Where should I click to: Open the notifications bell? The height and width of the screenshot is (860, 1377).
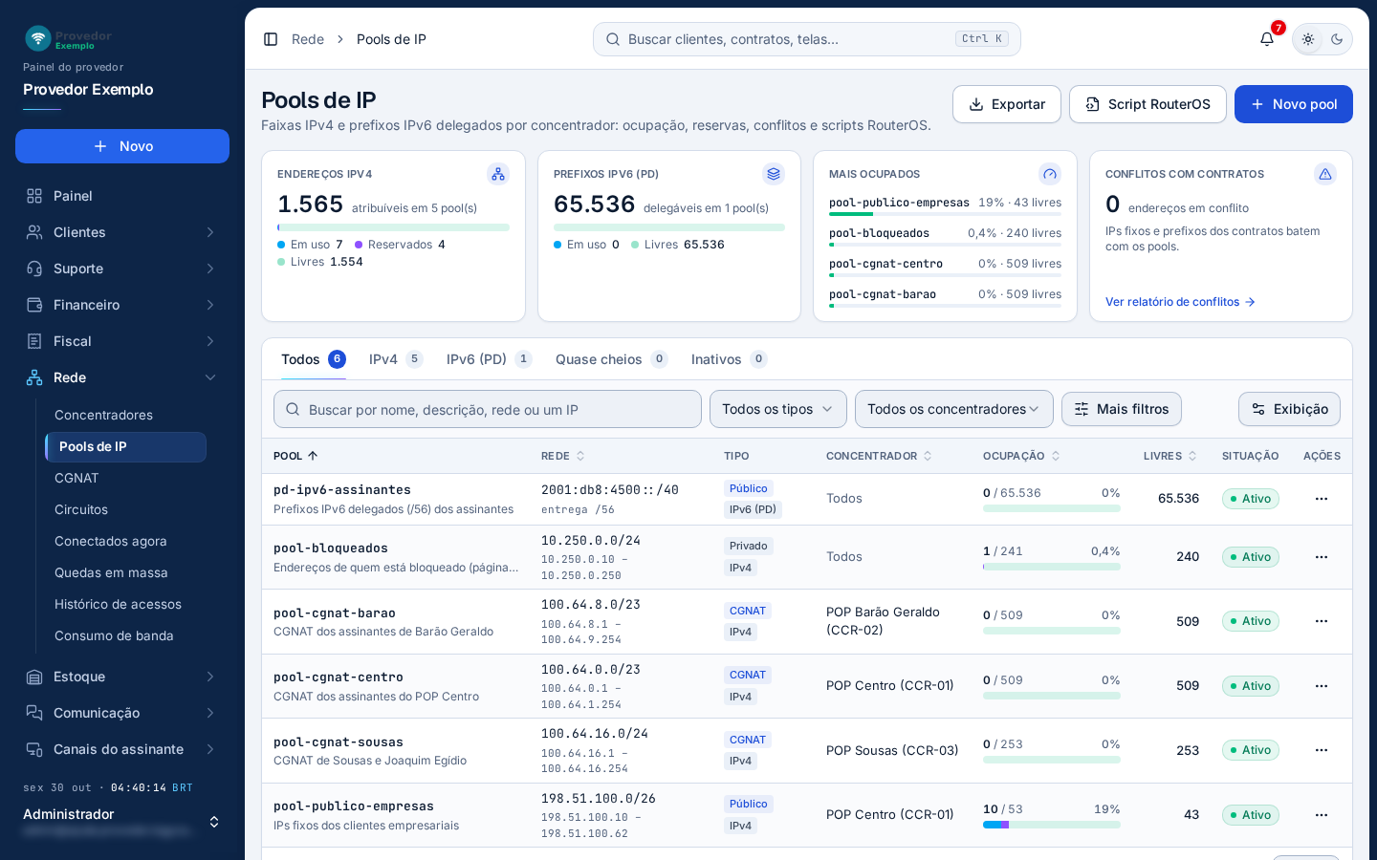click(1267, 39)
